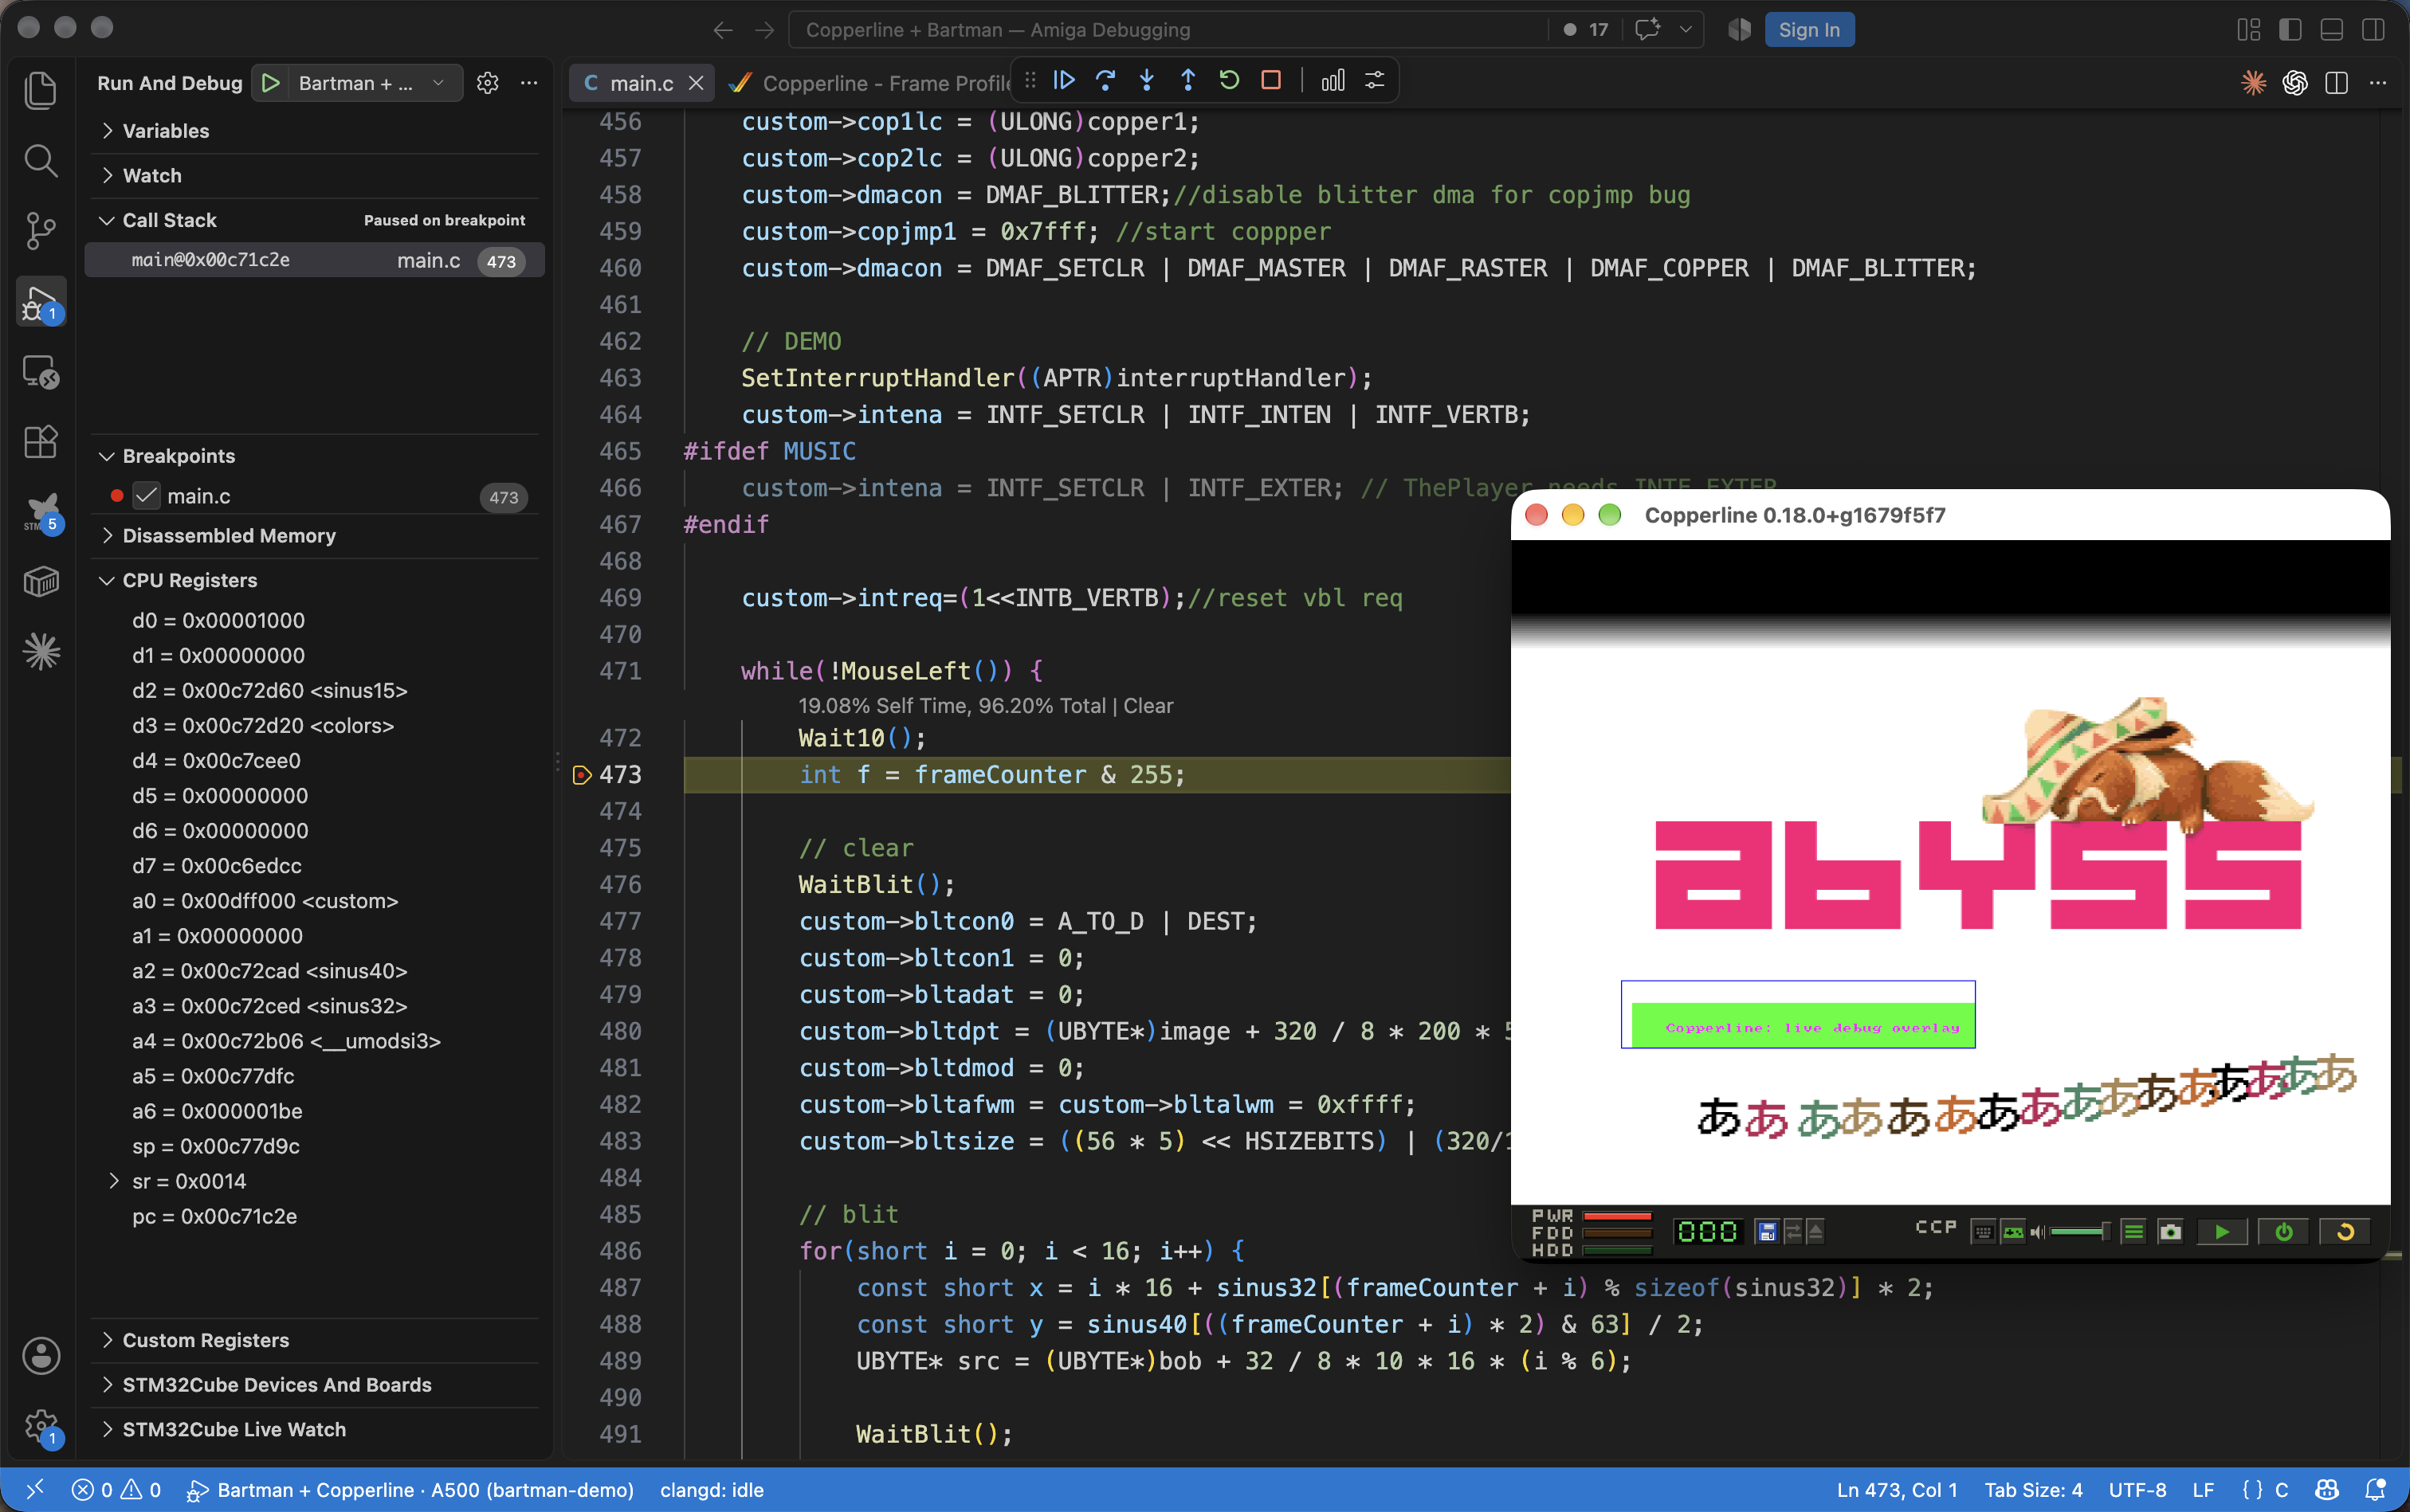Open launch.json via the gear icon
This screenshot has height=1512, width=2410.
pyautogui.click(x=487, y=83)
